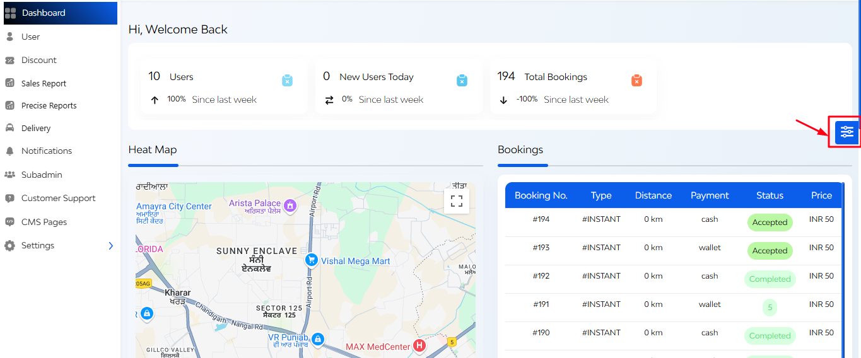Click the Subadmin group icon
The height and width of the screenshot is (358, 861).
pyautogui.click(x=9, y=175)
